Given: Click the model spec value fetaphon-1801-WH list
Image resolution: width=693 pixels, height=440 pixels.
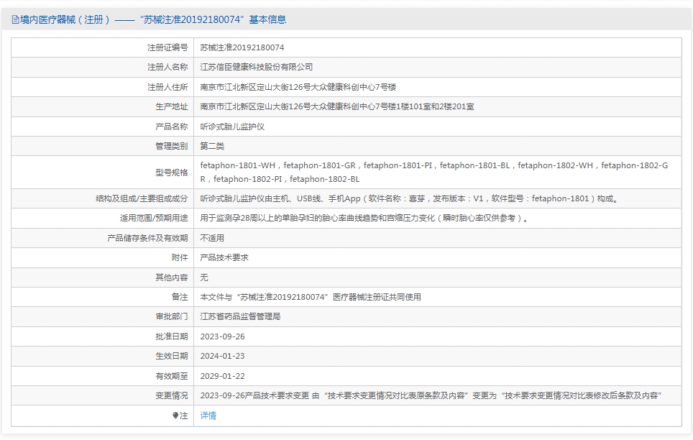Looking at the screenshot, I should 434,172.
